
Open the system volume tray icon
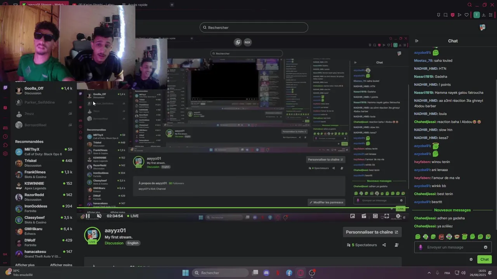tap(463, 273)
